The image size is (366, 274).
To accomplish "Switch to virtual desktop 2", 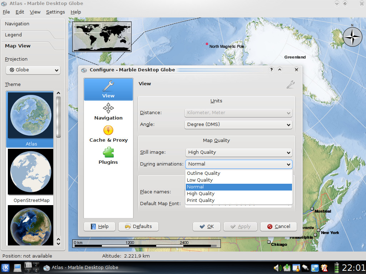I will [x=36, y=265].
